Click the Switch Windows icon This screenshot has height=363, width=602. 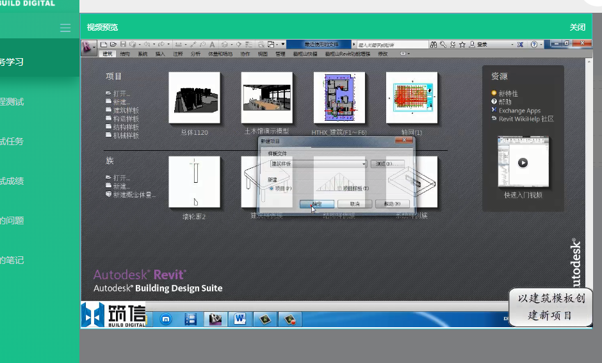pos(271,45)
